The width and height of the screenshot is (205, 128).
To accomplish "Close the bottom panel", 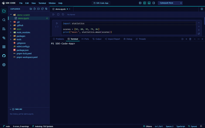I will (202, 39).
